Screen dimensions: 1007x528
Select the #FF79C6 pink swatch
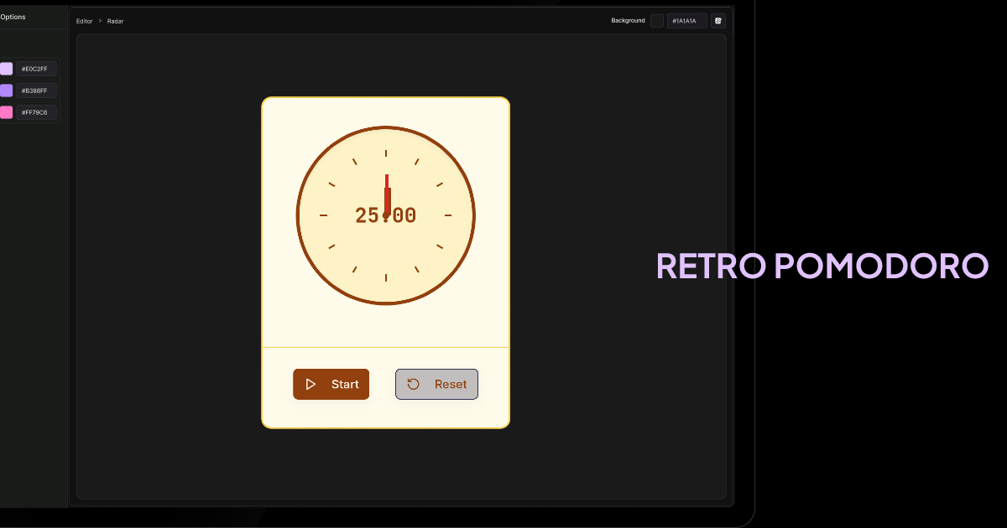tap(5, 111)
